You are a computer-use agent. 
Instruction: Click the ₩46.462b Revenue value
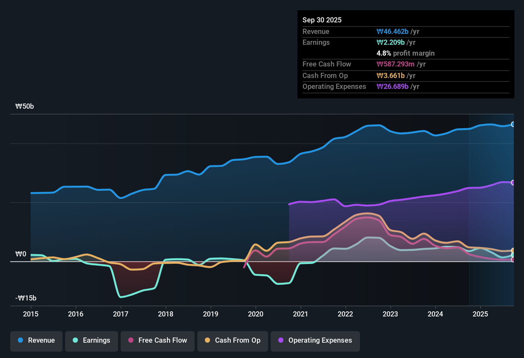pyautogui.click(x=393, y=31)
